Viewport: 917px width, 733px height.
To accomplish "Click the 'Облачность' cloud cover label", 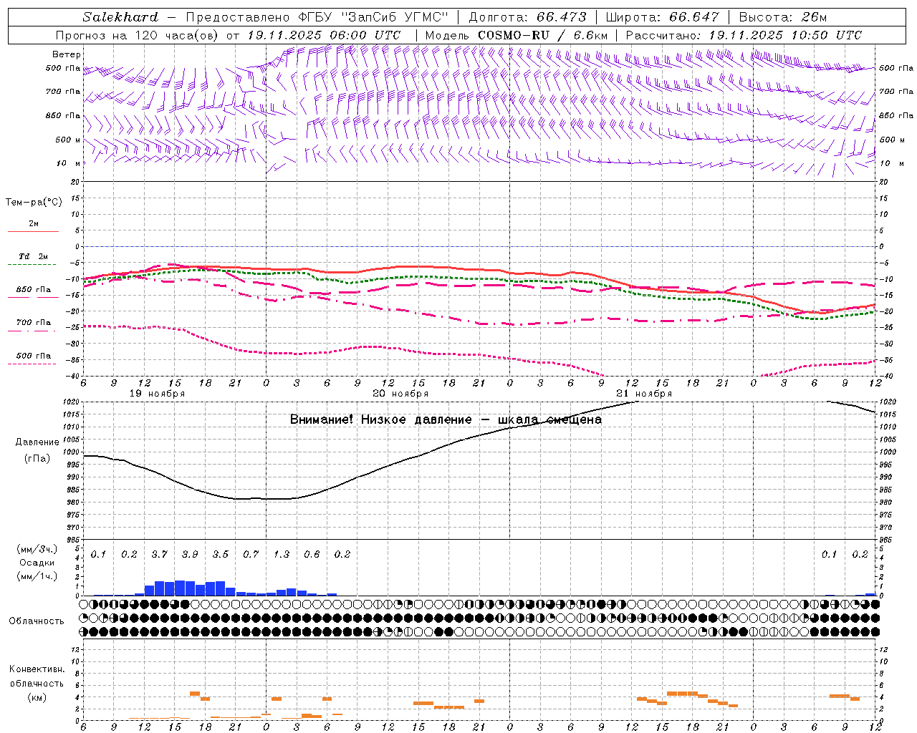I will tap(37, 621).
